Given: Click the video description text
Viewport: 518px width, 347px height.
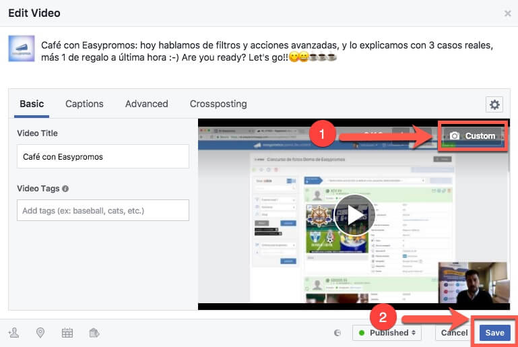Looking at the screenshot, I should 267,51.
